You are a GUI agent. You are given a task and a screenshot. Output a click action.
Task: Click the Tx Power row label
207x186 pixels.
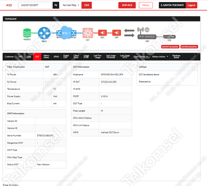click(12, 75)
